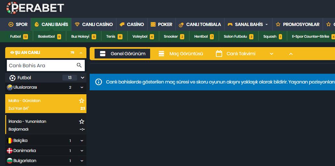Expand the Bulgaristan league chevron
This screenshot has height=166, width=335.
pyautogui.click(x=82, y=161)
